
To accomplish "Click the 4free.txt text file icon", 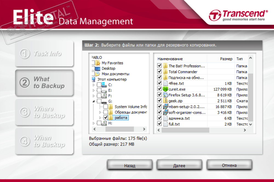I will coord(165,83).
